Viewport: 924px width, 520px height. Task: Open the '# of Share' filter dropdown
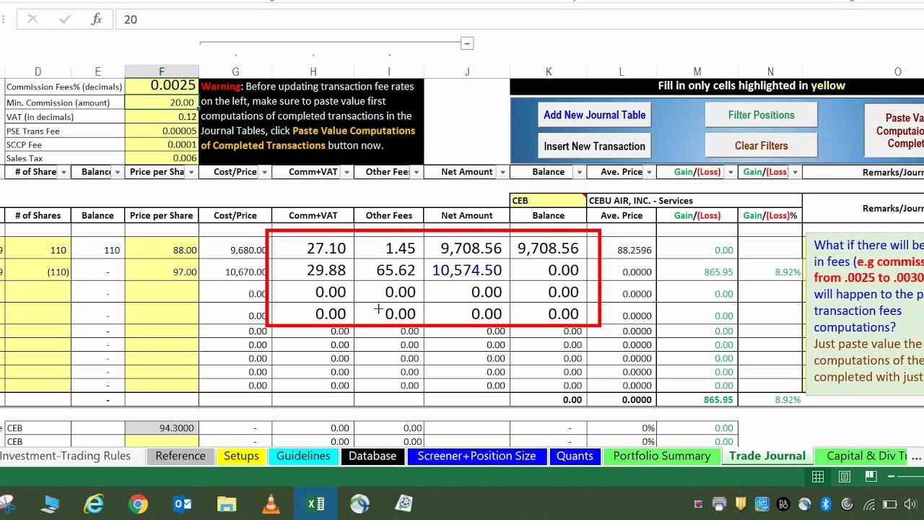64,172
